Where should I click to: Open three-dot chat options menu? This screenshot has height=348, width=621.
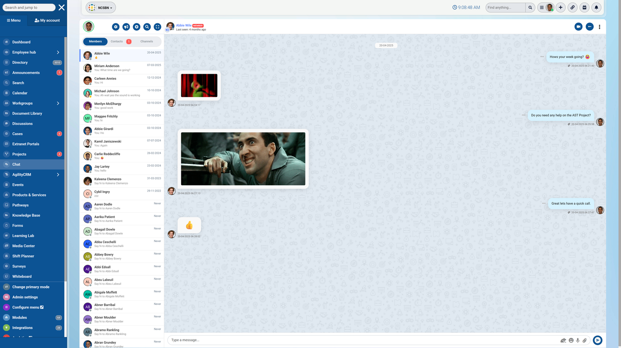[x=599, y=27]
